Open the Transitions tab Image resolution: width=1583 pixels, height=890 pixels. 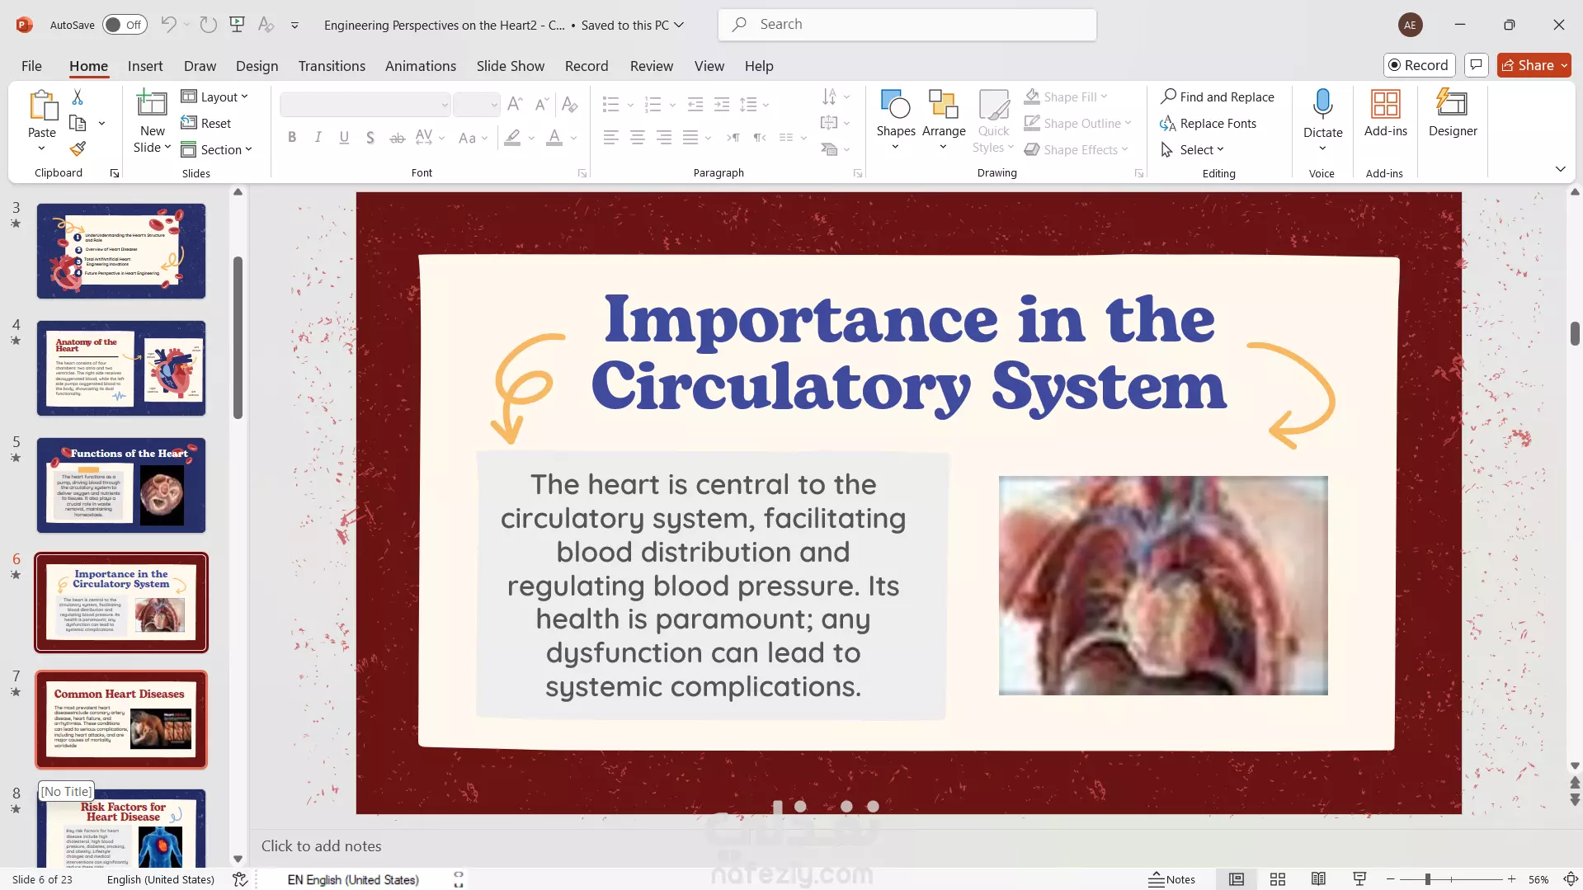click(x=332, y=66)
